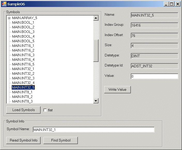
Task: Click the Value input field
Action: (x=155, y=76)
